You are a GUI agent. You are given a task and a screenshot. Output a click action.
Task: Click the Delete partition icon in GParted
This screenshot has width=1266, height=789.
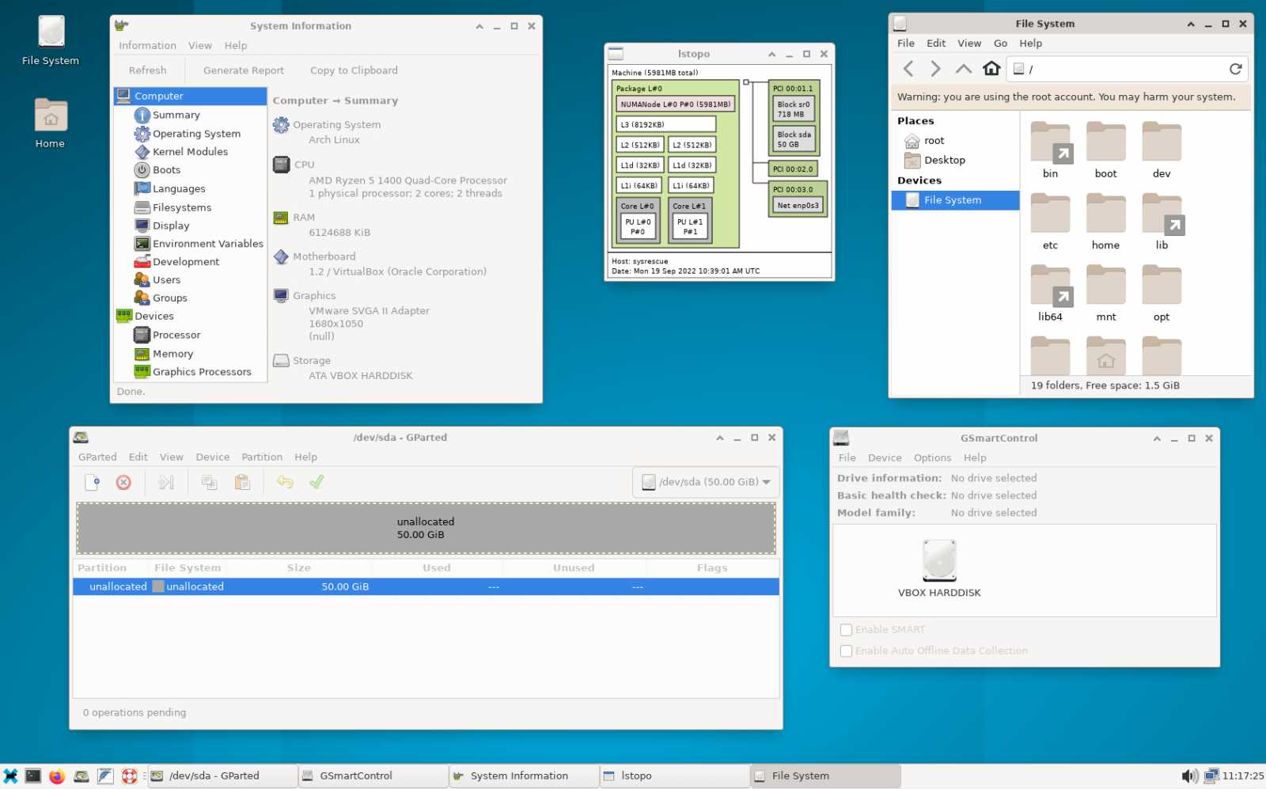click(123, 482)
